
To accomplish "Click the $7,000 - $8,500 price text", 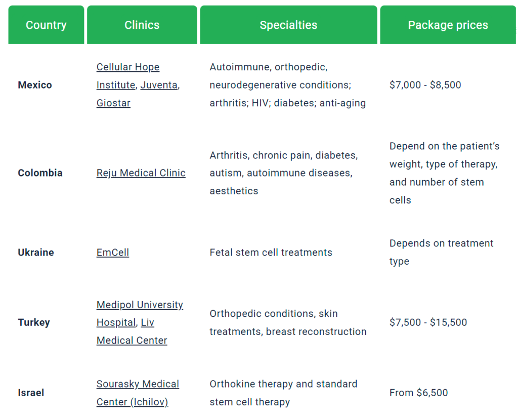I will (425, 85).
